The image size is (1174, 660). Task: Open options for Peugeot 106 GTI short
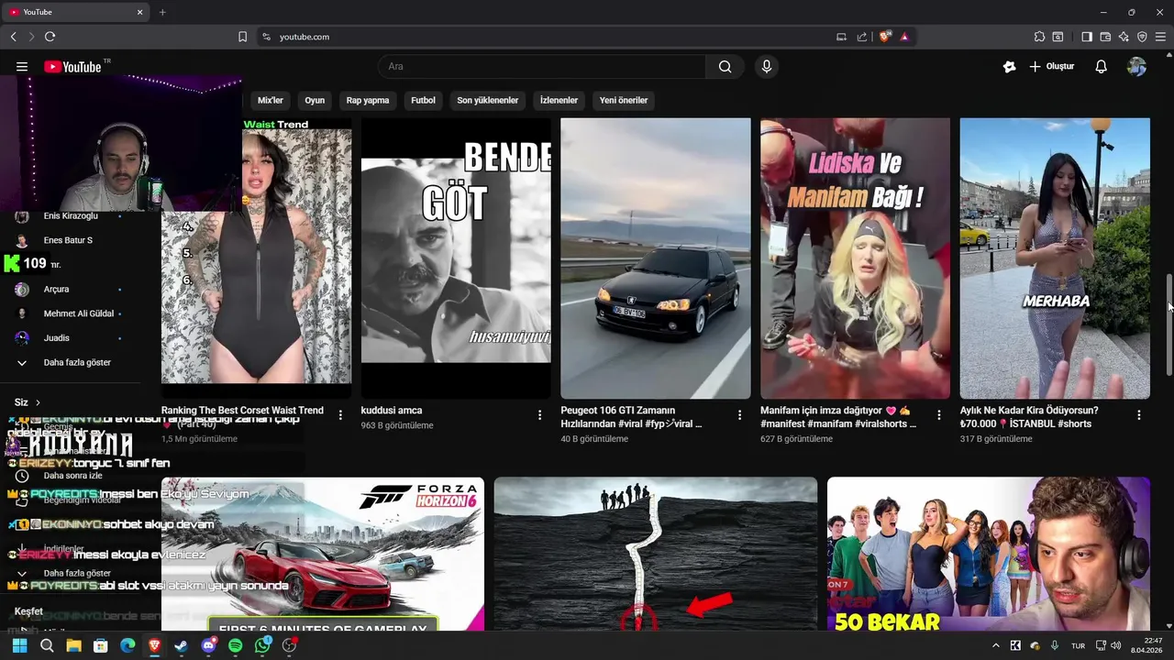pos(739,415)
